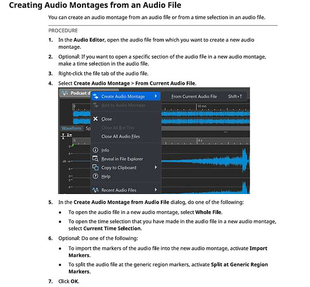This screenshot has height=287, width=310.
Task: Click the grayed Add to Audio Montage entry
Action: (126, 105)
